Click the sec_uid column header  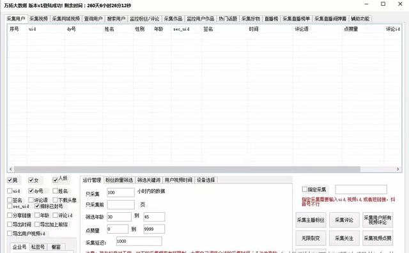[x=181, y=29]
